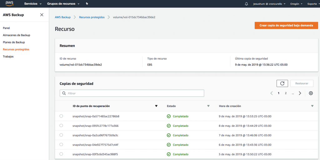The height and width of the screenshot is (160, 320).
Task: Follow the Recursos protegidos breadcrumb link
Action: point(92,17)
